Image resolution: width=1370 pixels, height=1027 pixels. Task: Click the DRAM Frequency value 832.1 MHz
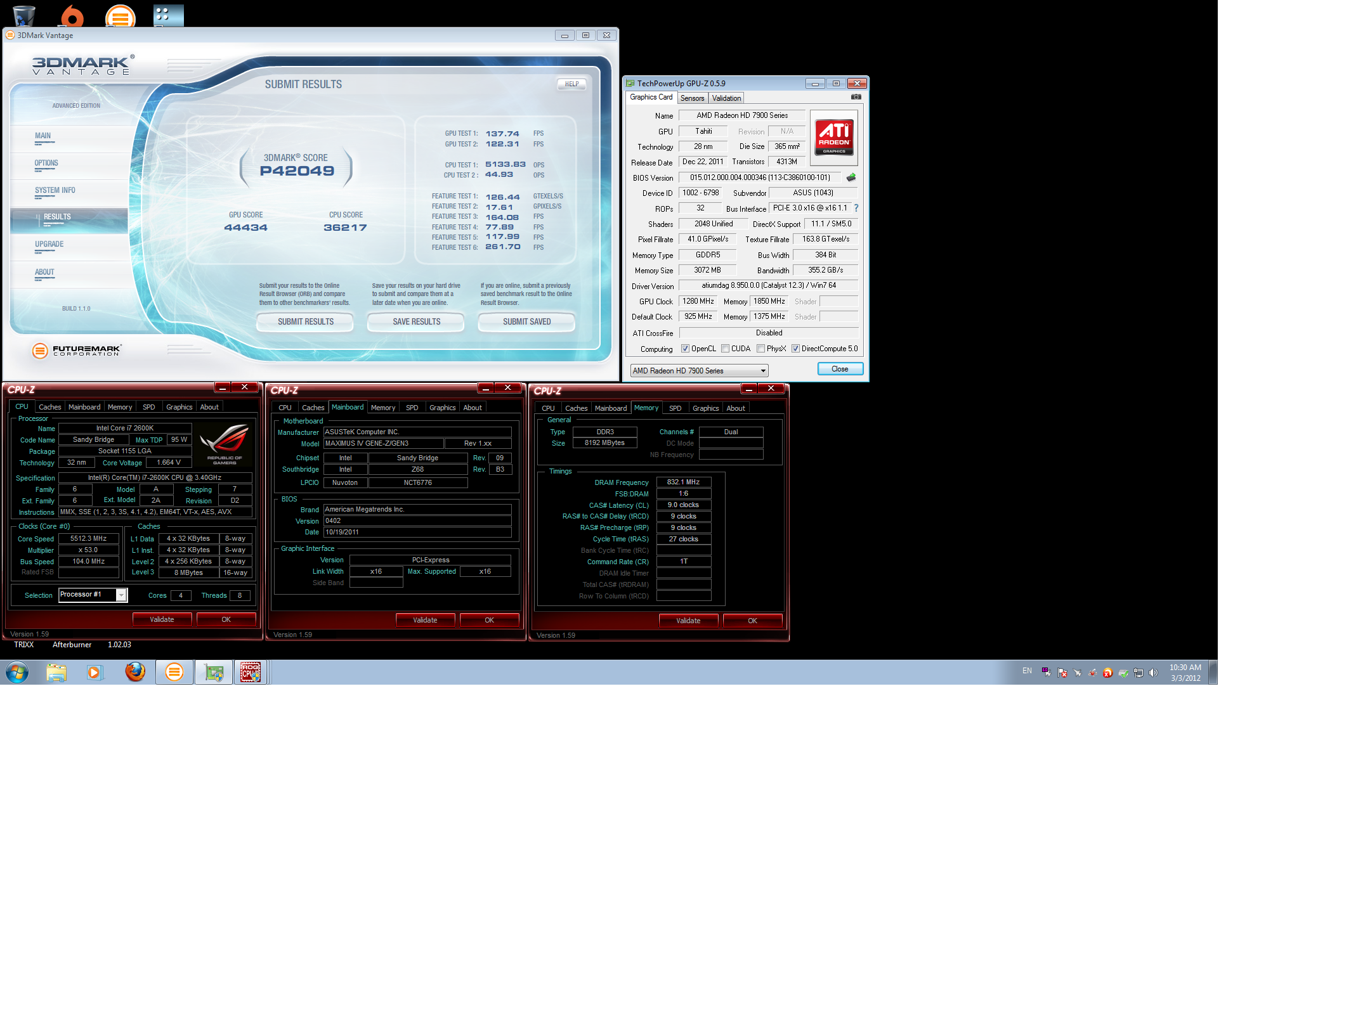click(683, 482)
